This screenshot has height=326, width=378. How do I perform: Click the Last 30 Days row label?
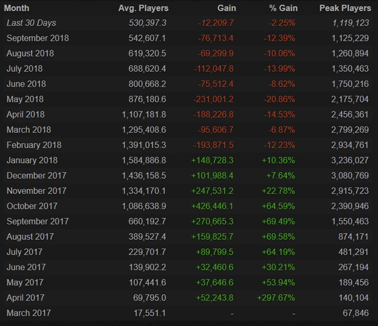pyautogui.click(x=31, y=23)
